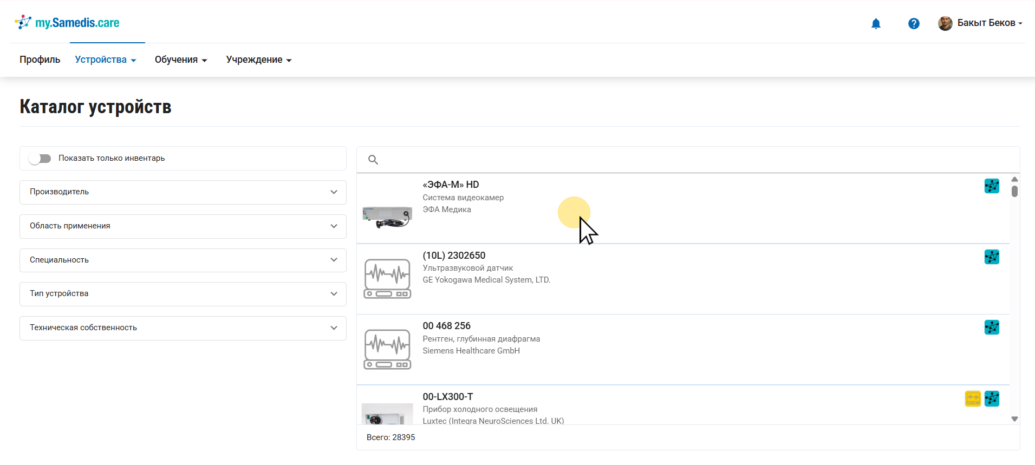The height and width of the screenshot is (465, 1035).
Task: Toggle 'Показать только инвентарь' switch
Action: pos(40,159)
